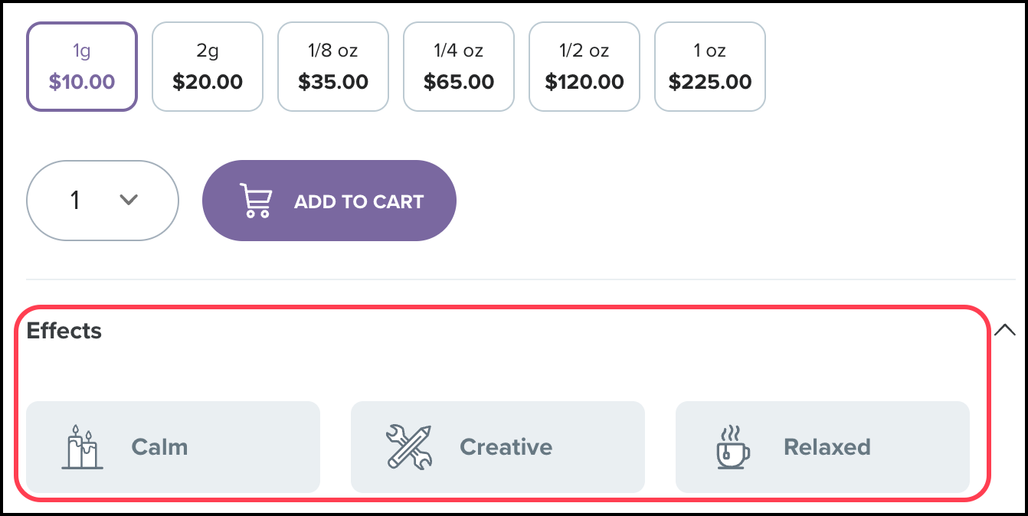Select the Creative effect tile
The image size is (1028, 516).
(x=497, y=447)
